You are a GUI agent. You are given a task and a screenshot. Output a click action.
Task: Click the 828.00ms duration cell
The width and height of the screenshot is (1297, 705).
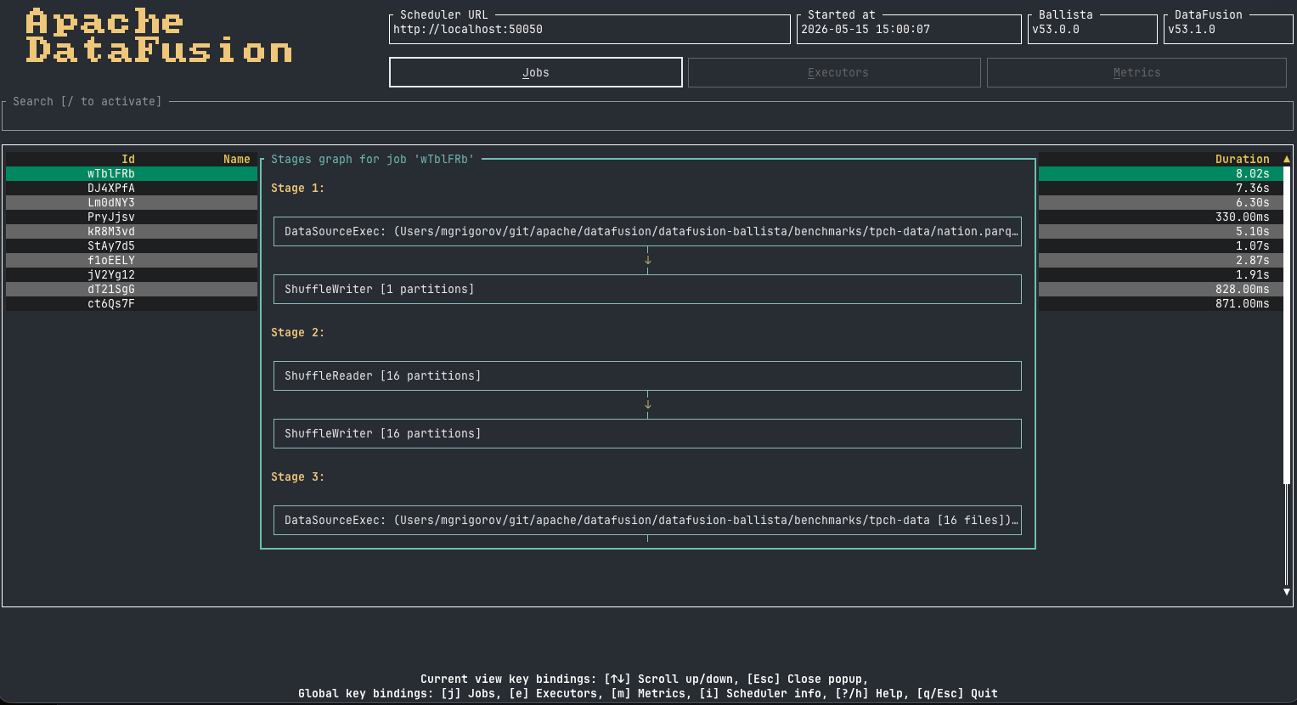(x=1243, y=289)
